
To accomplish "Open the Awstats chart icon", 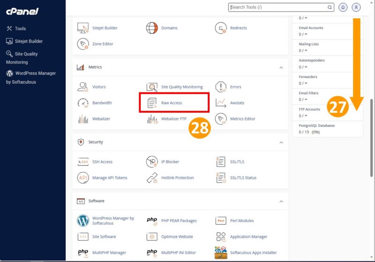I will 220,103.
